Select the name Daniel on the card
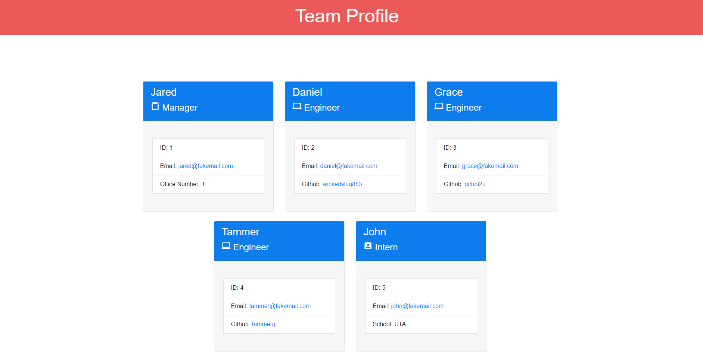Screen dimensions: 703x356 click(307, 92)
